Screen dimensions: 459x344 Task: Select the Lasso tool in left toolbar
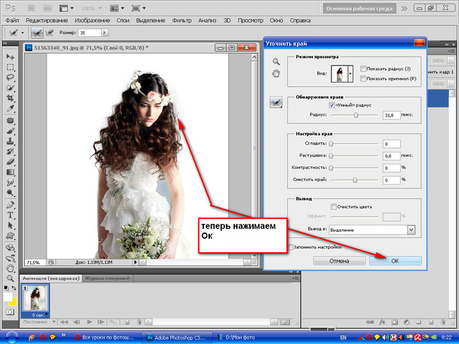pyautogui.click(x=10, y=77)
